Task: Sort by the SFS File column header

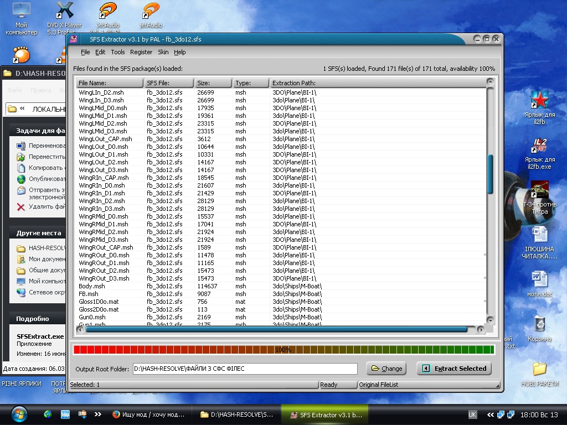Action: [x=169, y=83]
